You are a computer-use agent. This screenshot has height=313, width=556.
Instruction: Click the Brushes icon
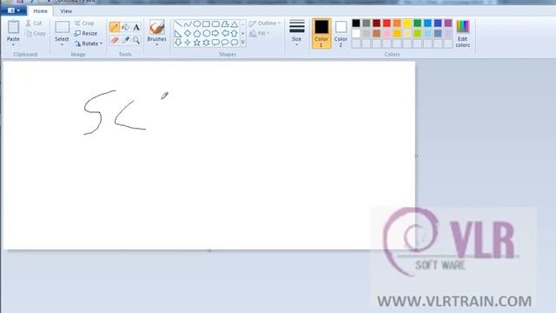[x=156, y=27]
